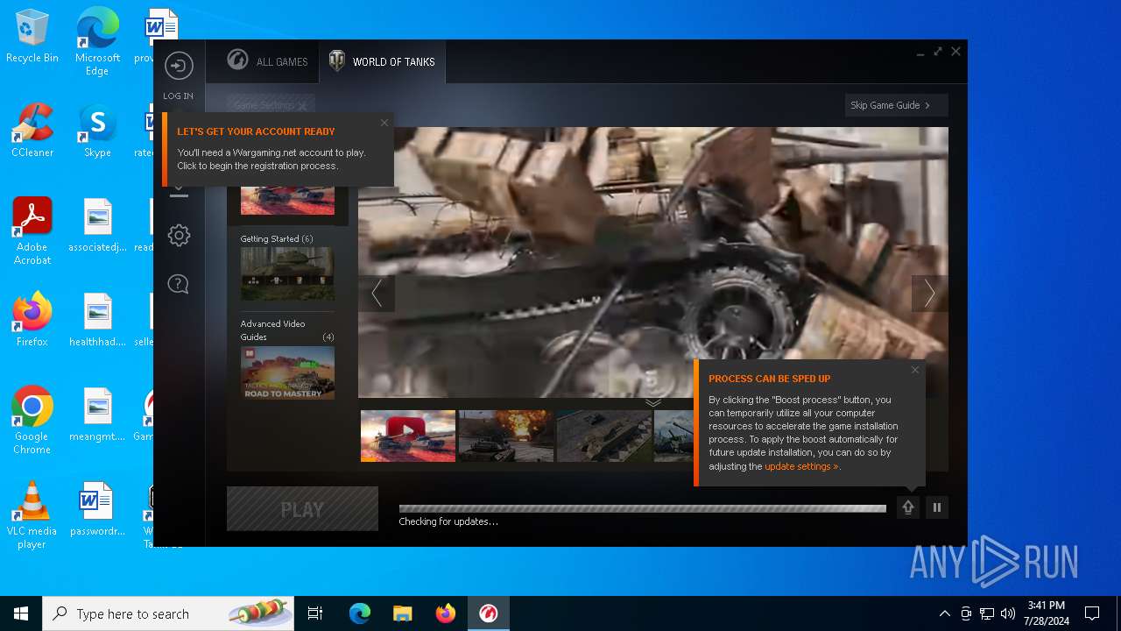
Task: Open Firefox desktop shortcut
Action: (32, 320)
